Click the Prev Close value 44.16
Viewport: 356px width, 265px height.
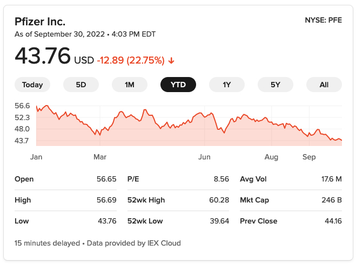[332, 221]
